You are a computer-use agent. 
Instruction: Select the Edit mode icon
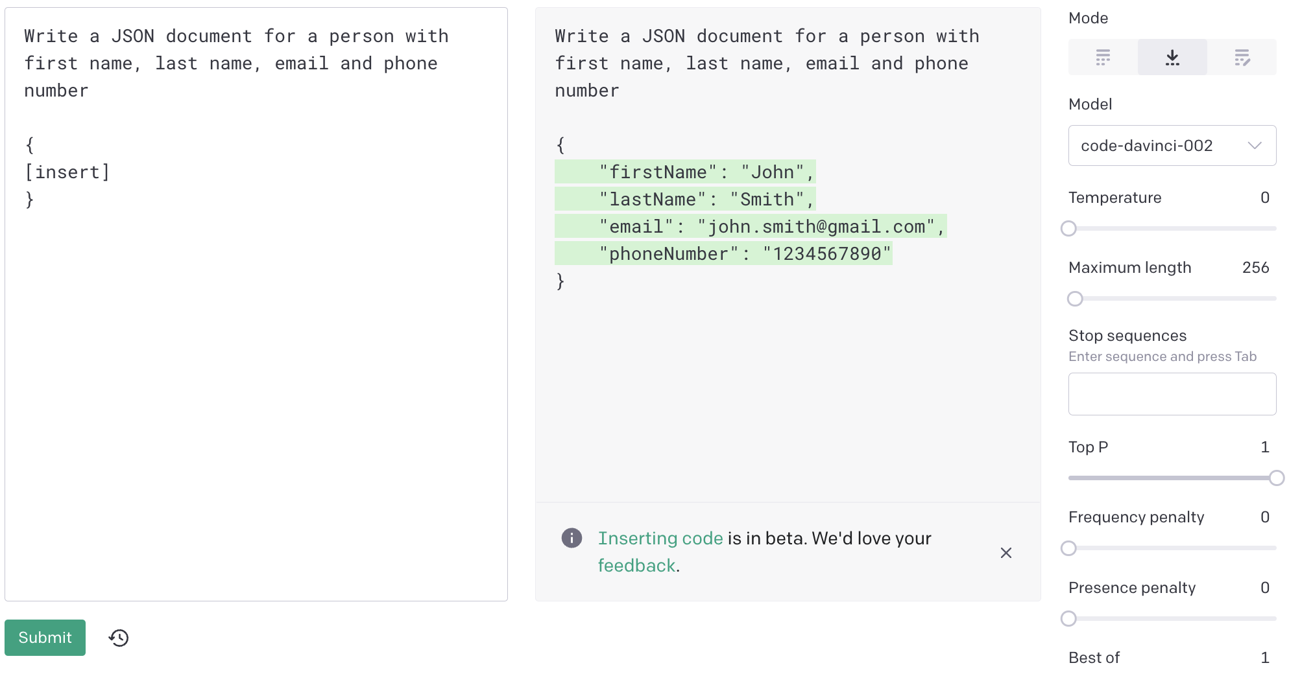coord(1242,57)
